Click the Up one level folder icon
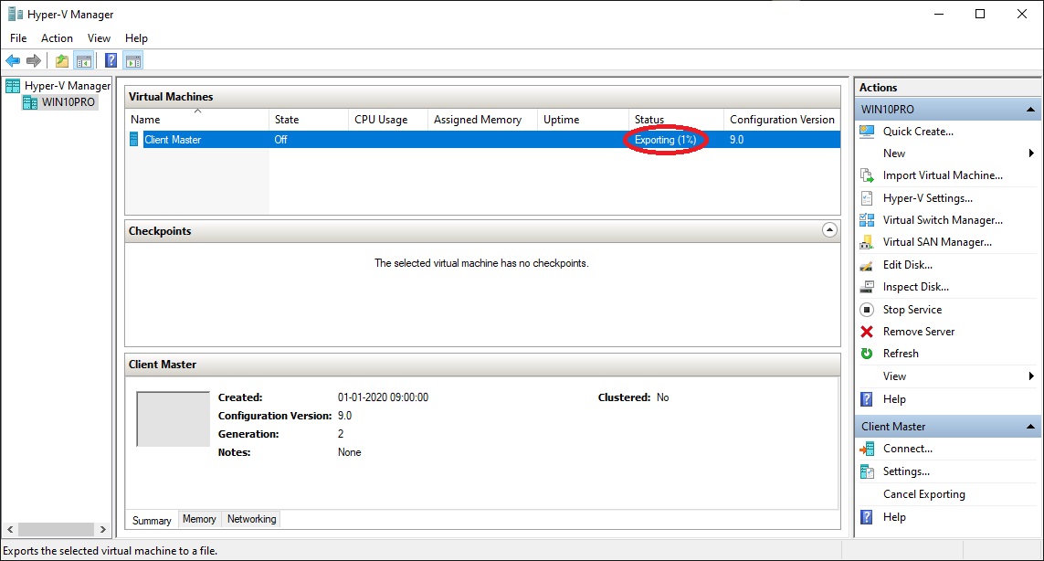Viewport: 1044px width, 561px height. click(62, 61)
